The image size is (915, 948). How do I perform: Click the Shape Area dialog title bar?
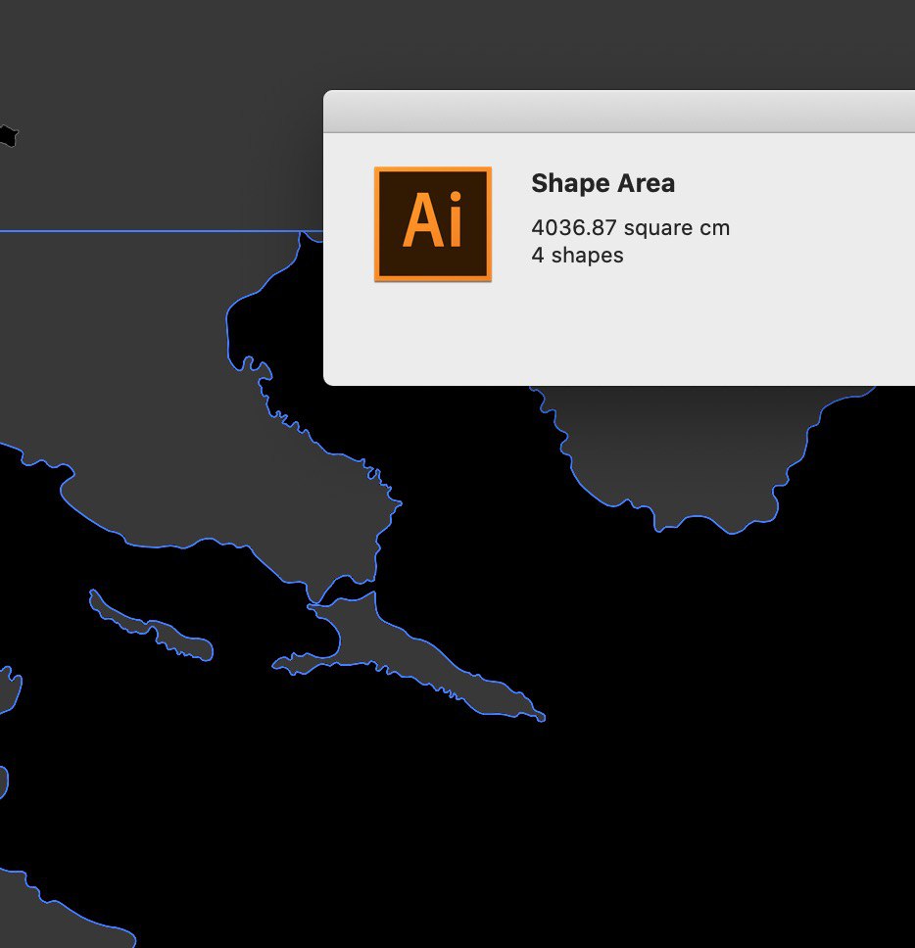(619, 112)
